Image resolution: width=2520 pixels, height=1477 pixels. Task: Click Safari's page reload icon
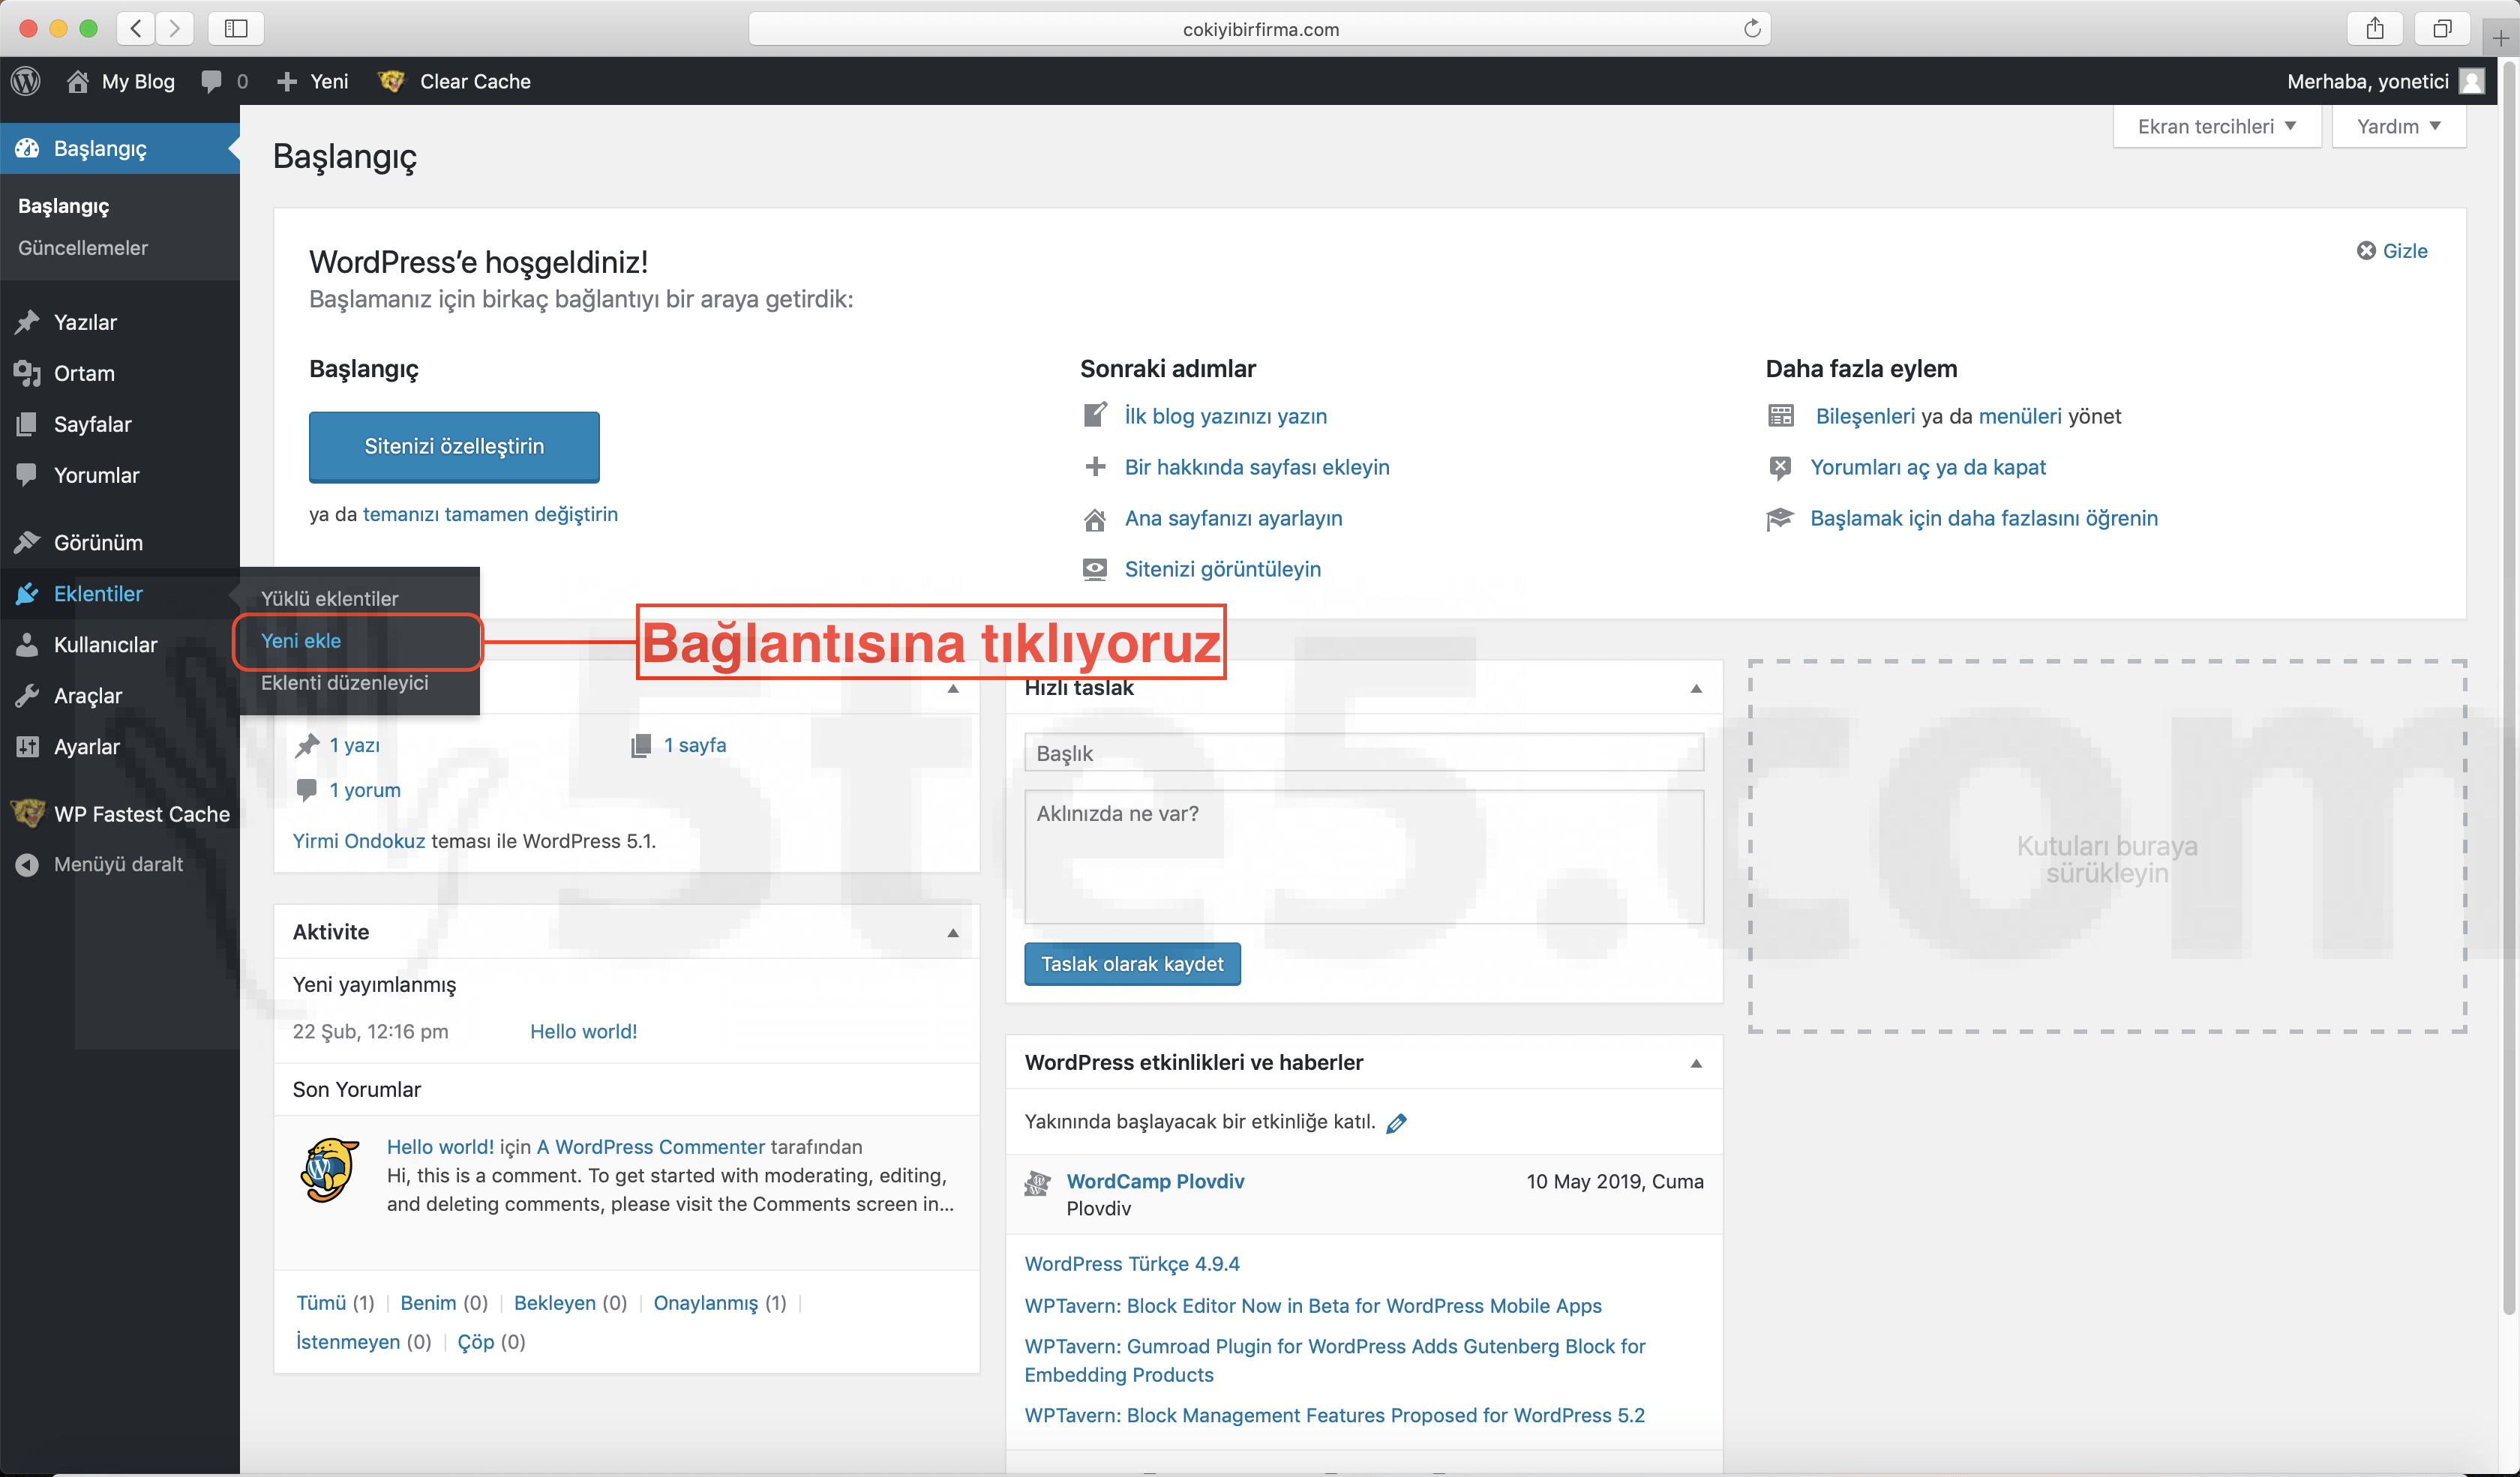[x=1751, y=28]
